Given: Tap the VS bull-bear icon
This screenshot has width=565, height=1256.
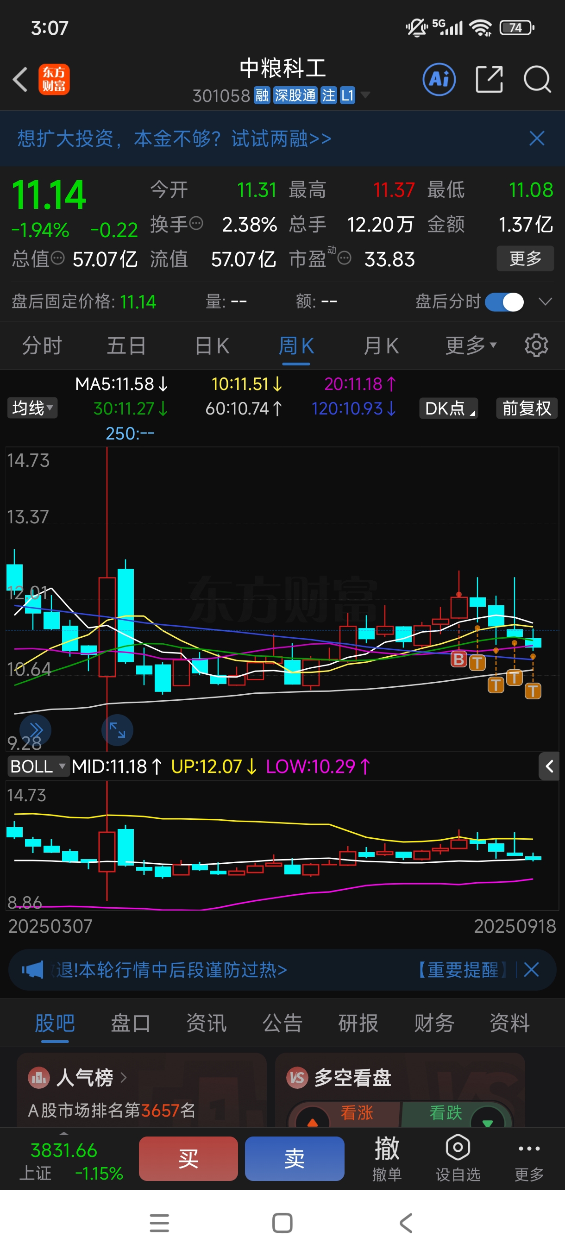Looking at the screenshot, I should pos(297,1078).
